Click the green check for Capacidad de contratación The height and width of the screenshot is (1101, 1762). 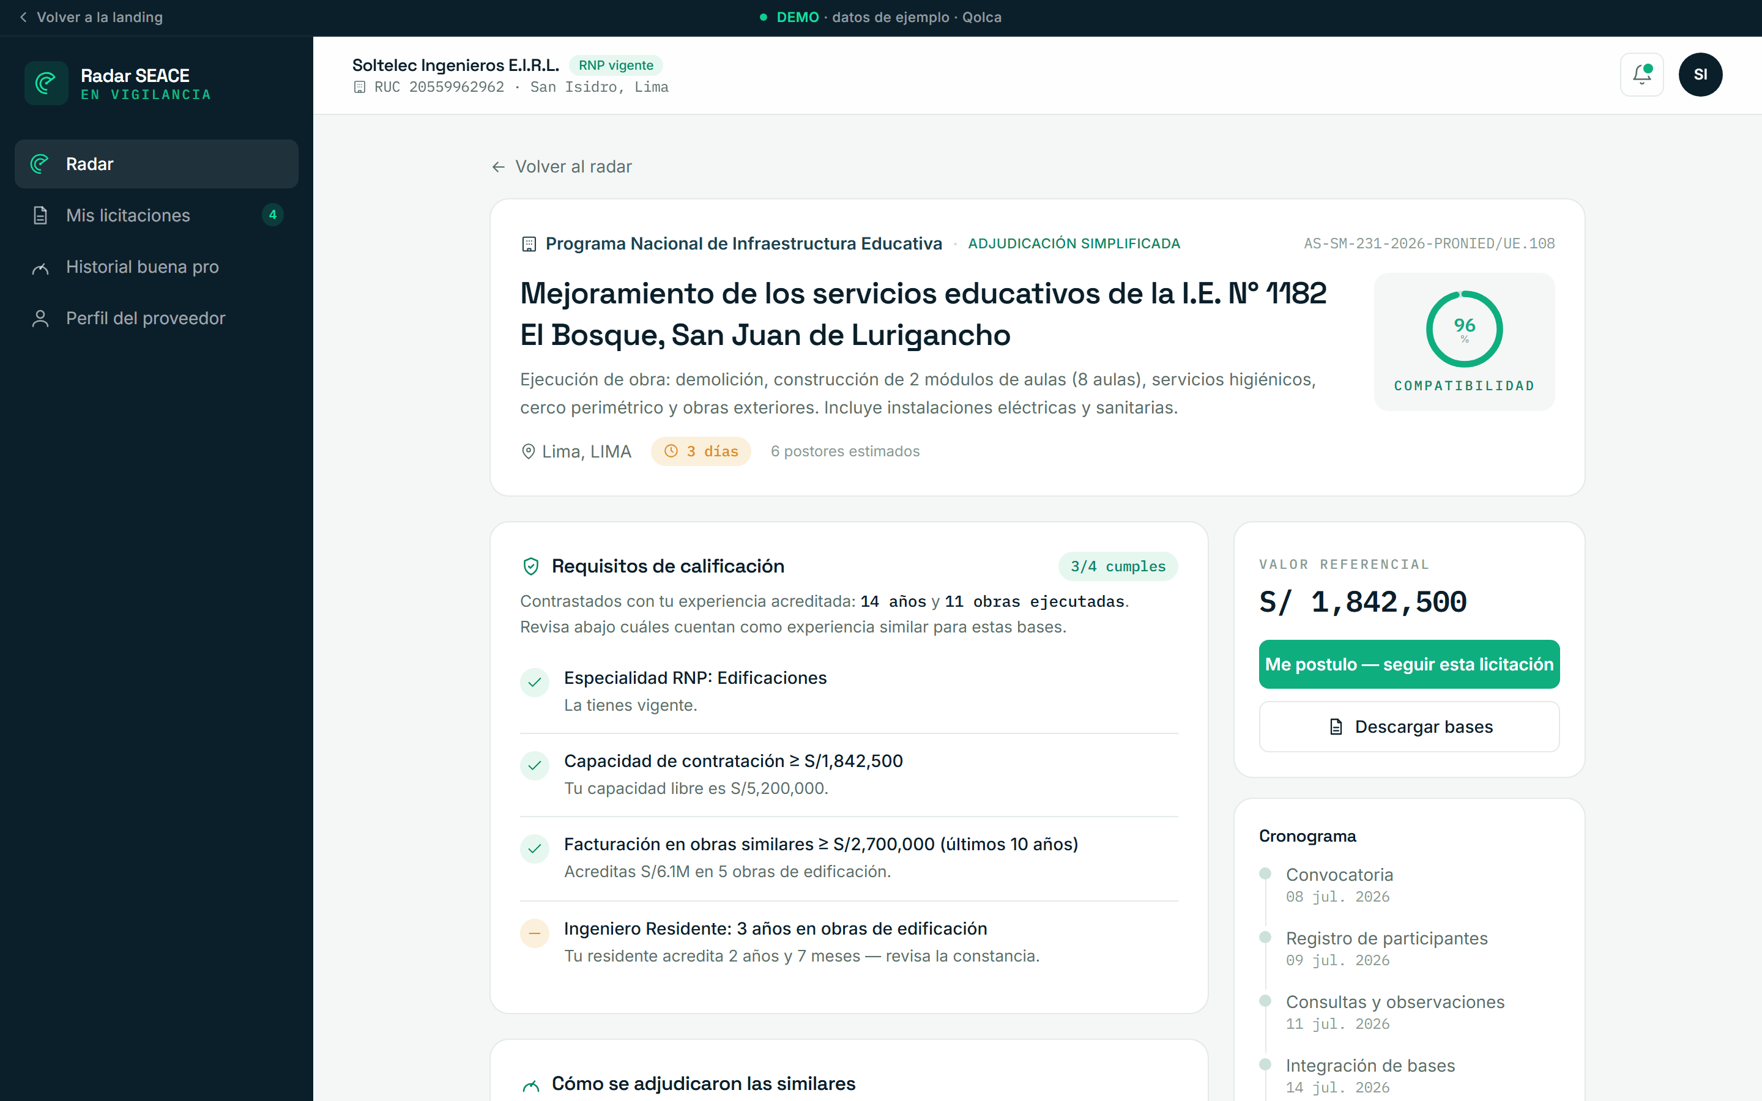[535, 765]
